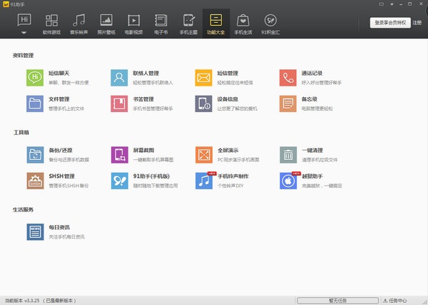Open 通话记录 call history
Viewport: 428px width, 305px height.
288,77
